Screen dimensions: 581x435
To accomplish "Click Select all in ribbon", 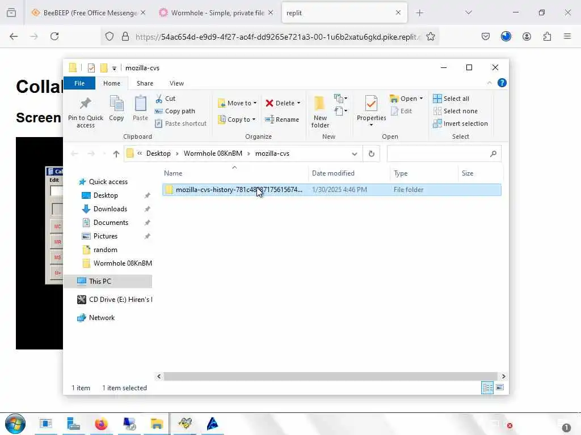I will click(451, 99).
